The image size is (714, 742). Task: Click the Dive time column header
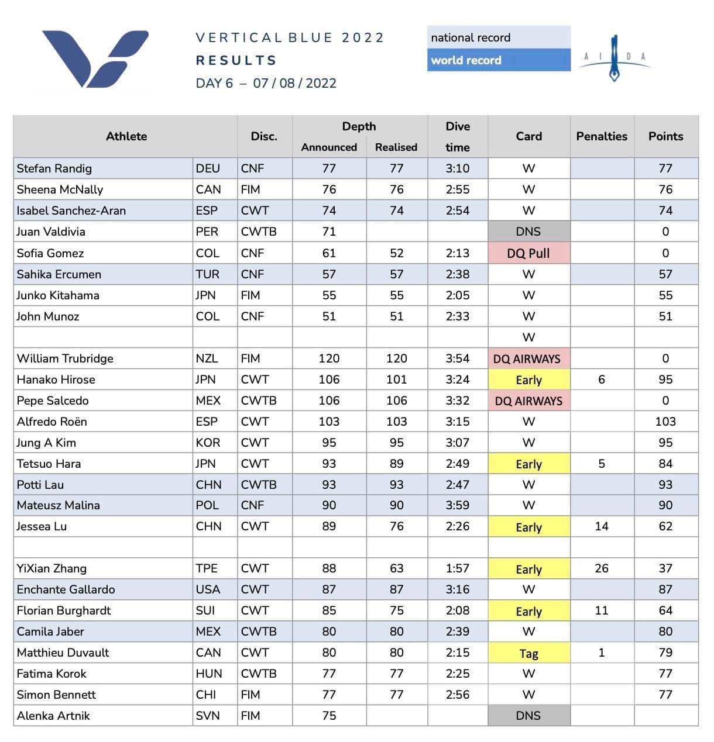pos(458,136)
